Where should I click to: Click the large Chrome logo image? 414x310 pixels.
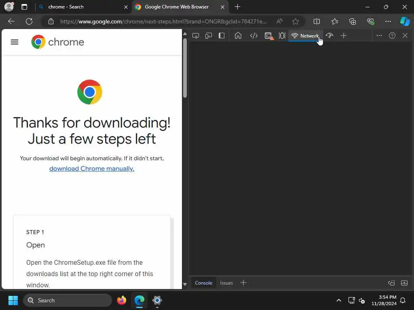tap(90, 92)
